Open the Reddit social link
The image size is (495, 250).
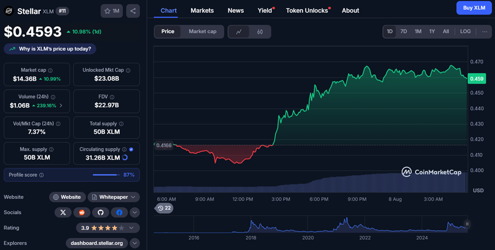[82, 212]
